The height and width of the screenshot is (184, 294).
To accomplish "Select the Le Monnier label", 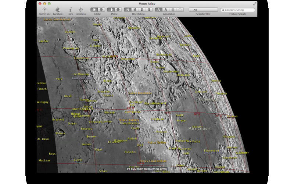I will 81,74.
